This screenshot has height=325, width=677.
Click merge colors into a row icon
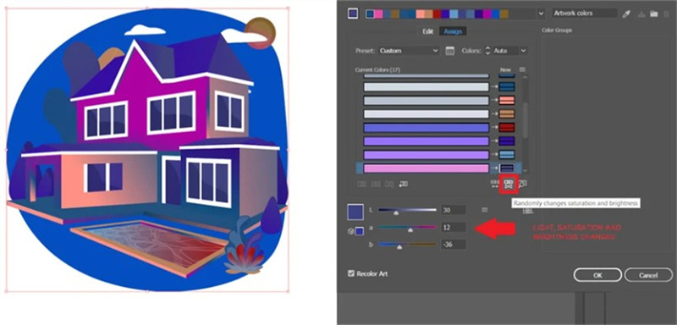click(362, 185)
